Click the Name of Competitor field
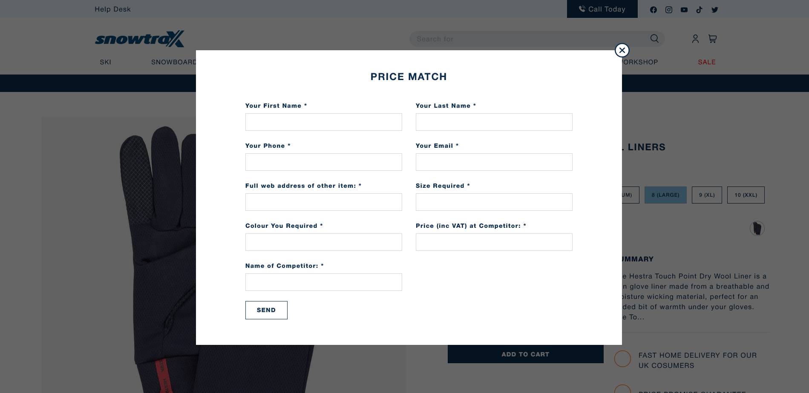 pyautogui.click(x=323, y=282)
